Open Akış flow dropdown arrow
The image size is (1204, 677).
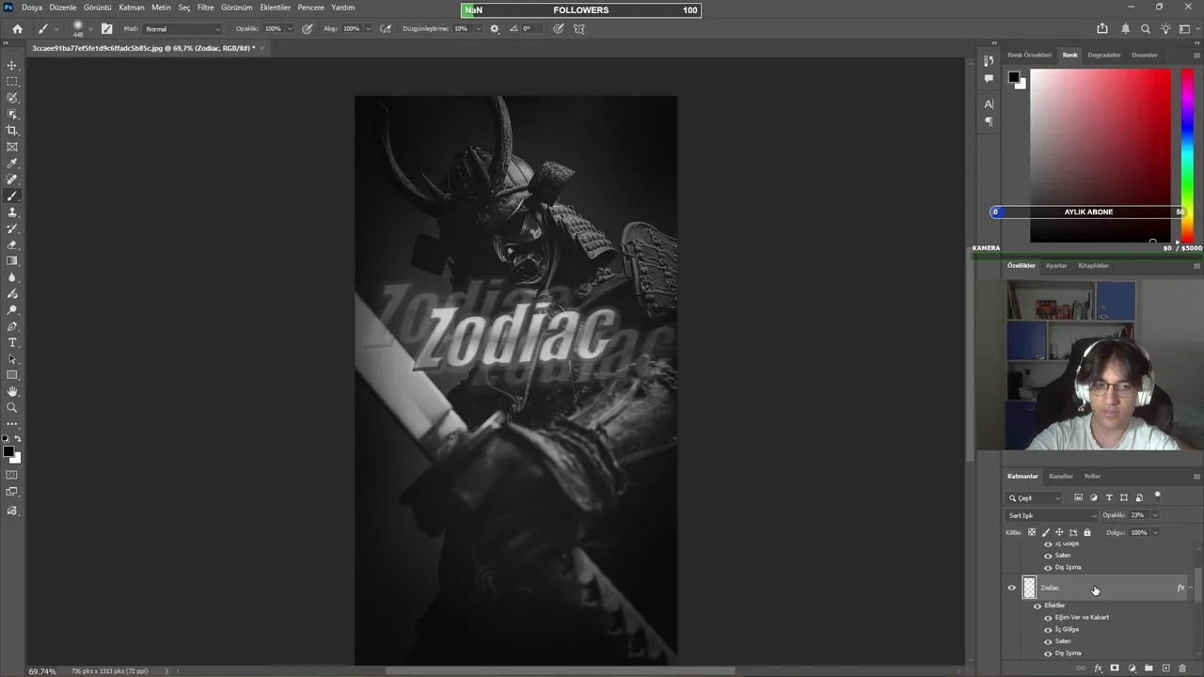pos(368,29)
